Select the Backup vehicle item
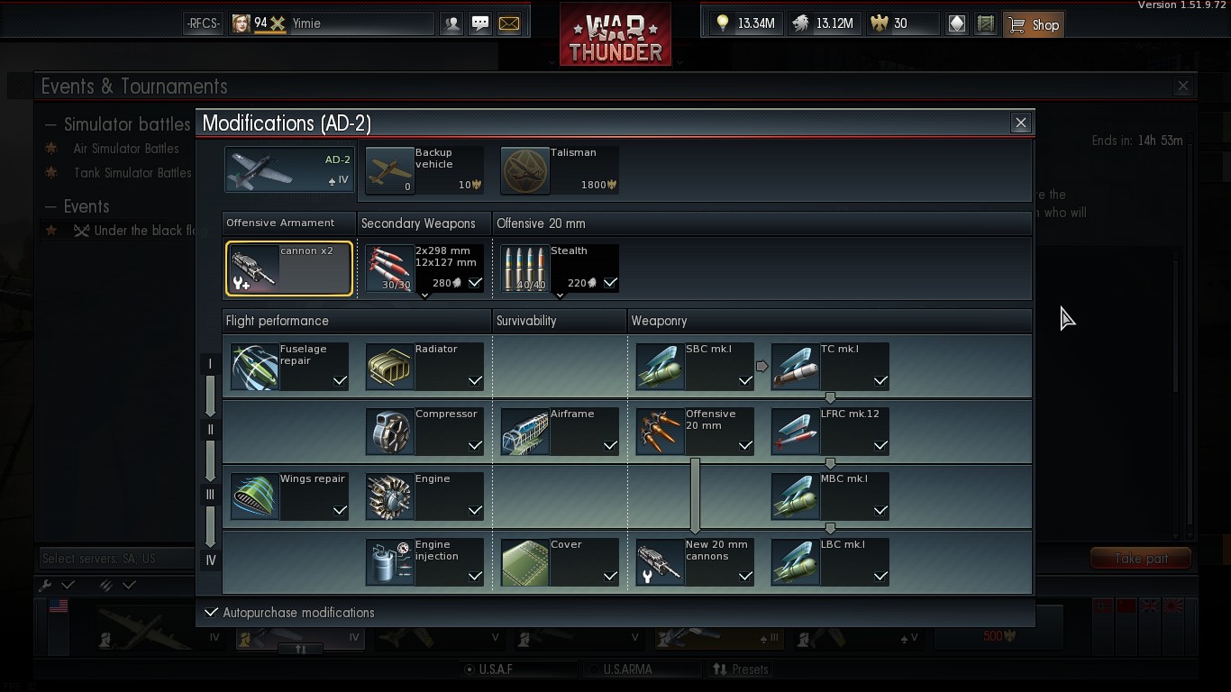This screenshot has width=1231, height=692. pyautogui.click(x=424, y=170)
